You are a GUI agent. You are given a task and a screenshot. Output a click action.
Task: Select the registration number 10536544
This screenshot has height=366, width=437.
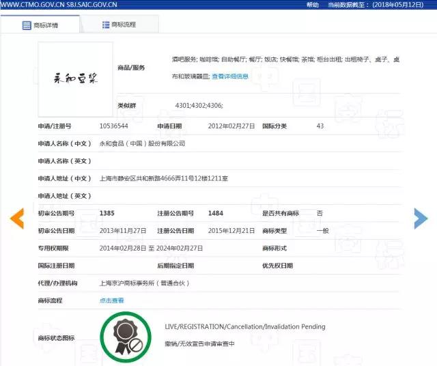click(114, 126)
